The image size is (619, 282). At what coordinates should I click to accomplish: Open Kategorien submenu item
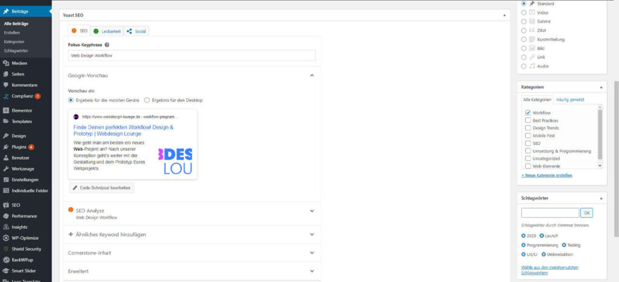point(14,42)
